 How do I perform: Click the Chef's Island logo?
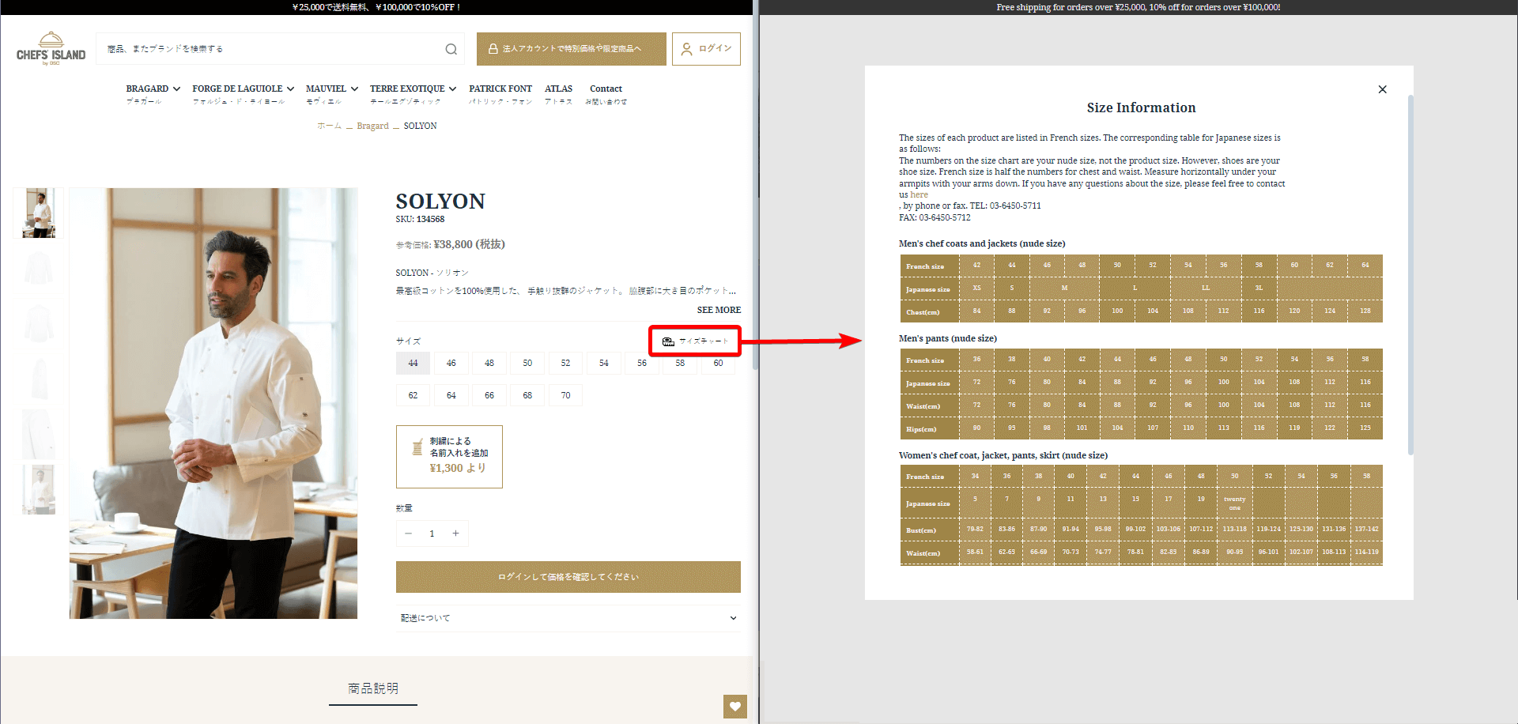click(x=51, y=49)
